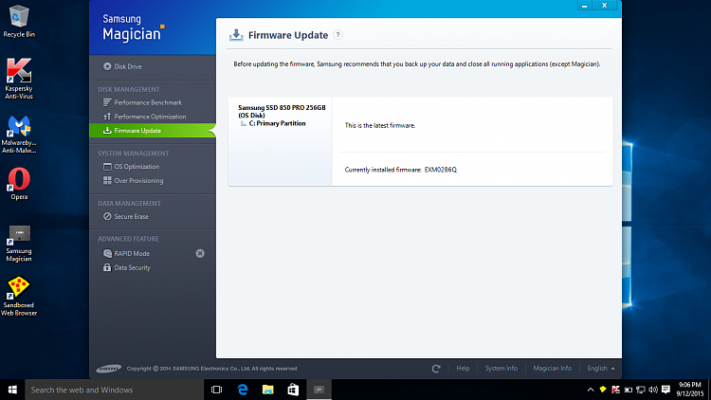The height and width of the screenshot is (400, 711).
Task: Click the RAPID Mode disabled X indicator
Action: (200, 253)
